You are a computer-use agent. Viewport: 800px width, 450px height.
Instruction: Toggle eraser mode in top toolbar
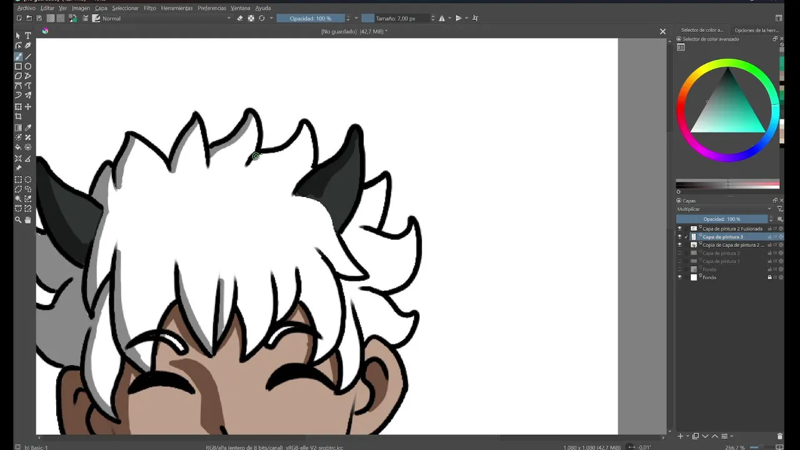pyautogui.click(x=240, y=18)
